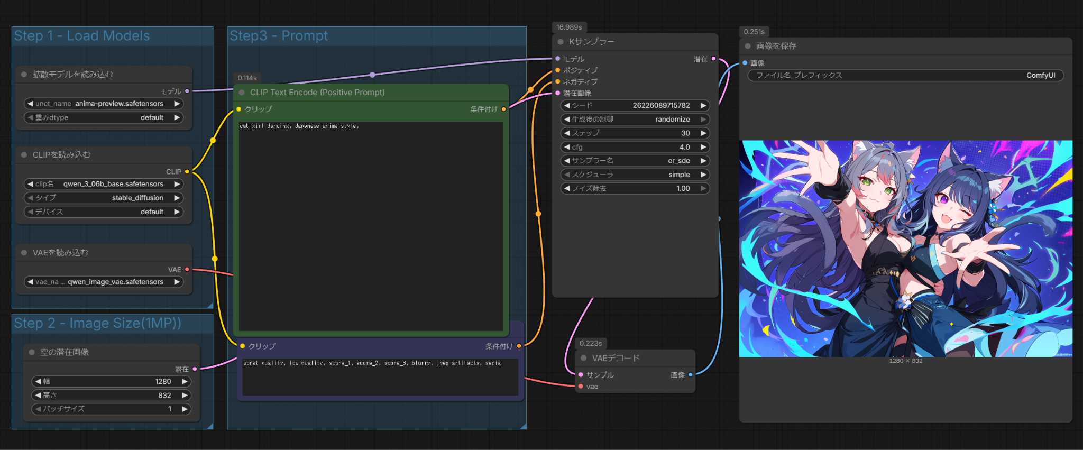Open the unet_name model dropdown
The height and width of the screenshot is (450, 1083).
coord(104,104)
